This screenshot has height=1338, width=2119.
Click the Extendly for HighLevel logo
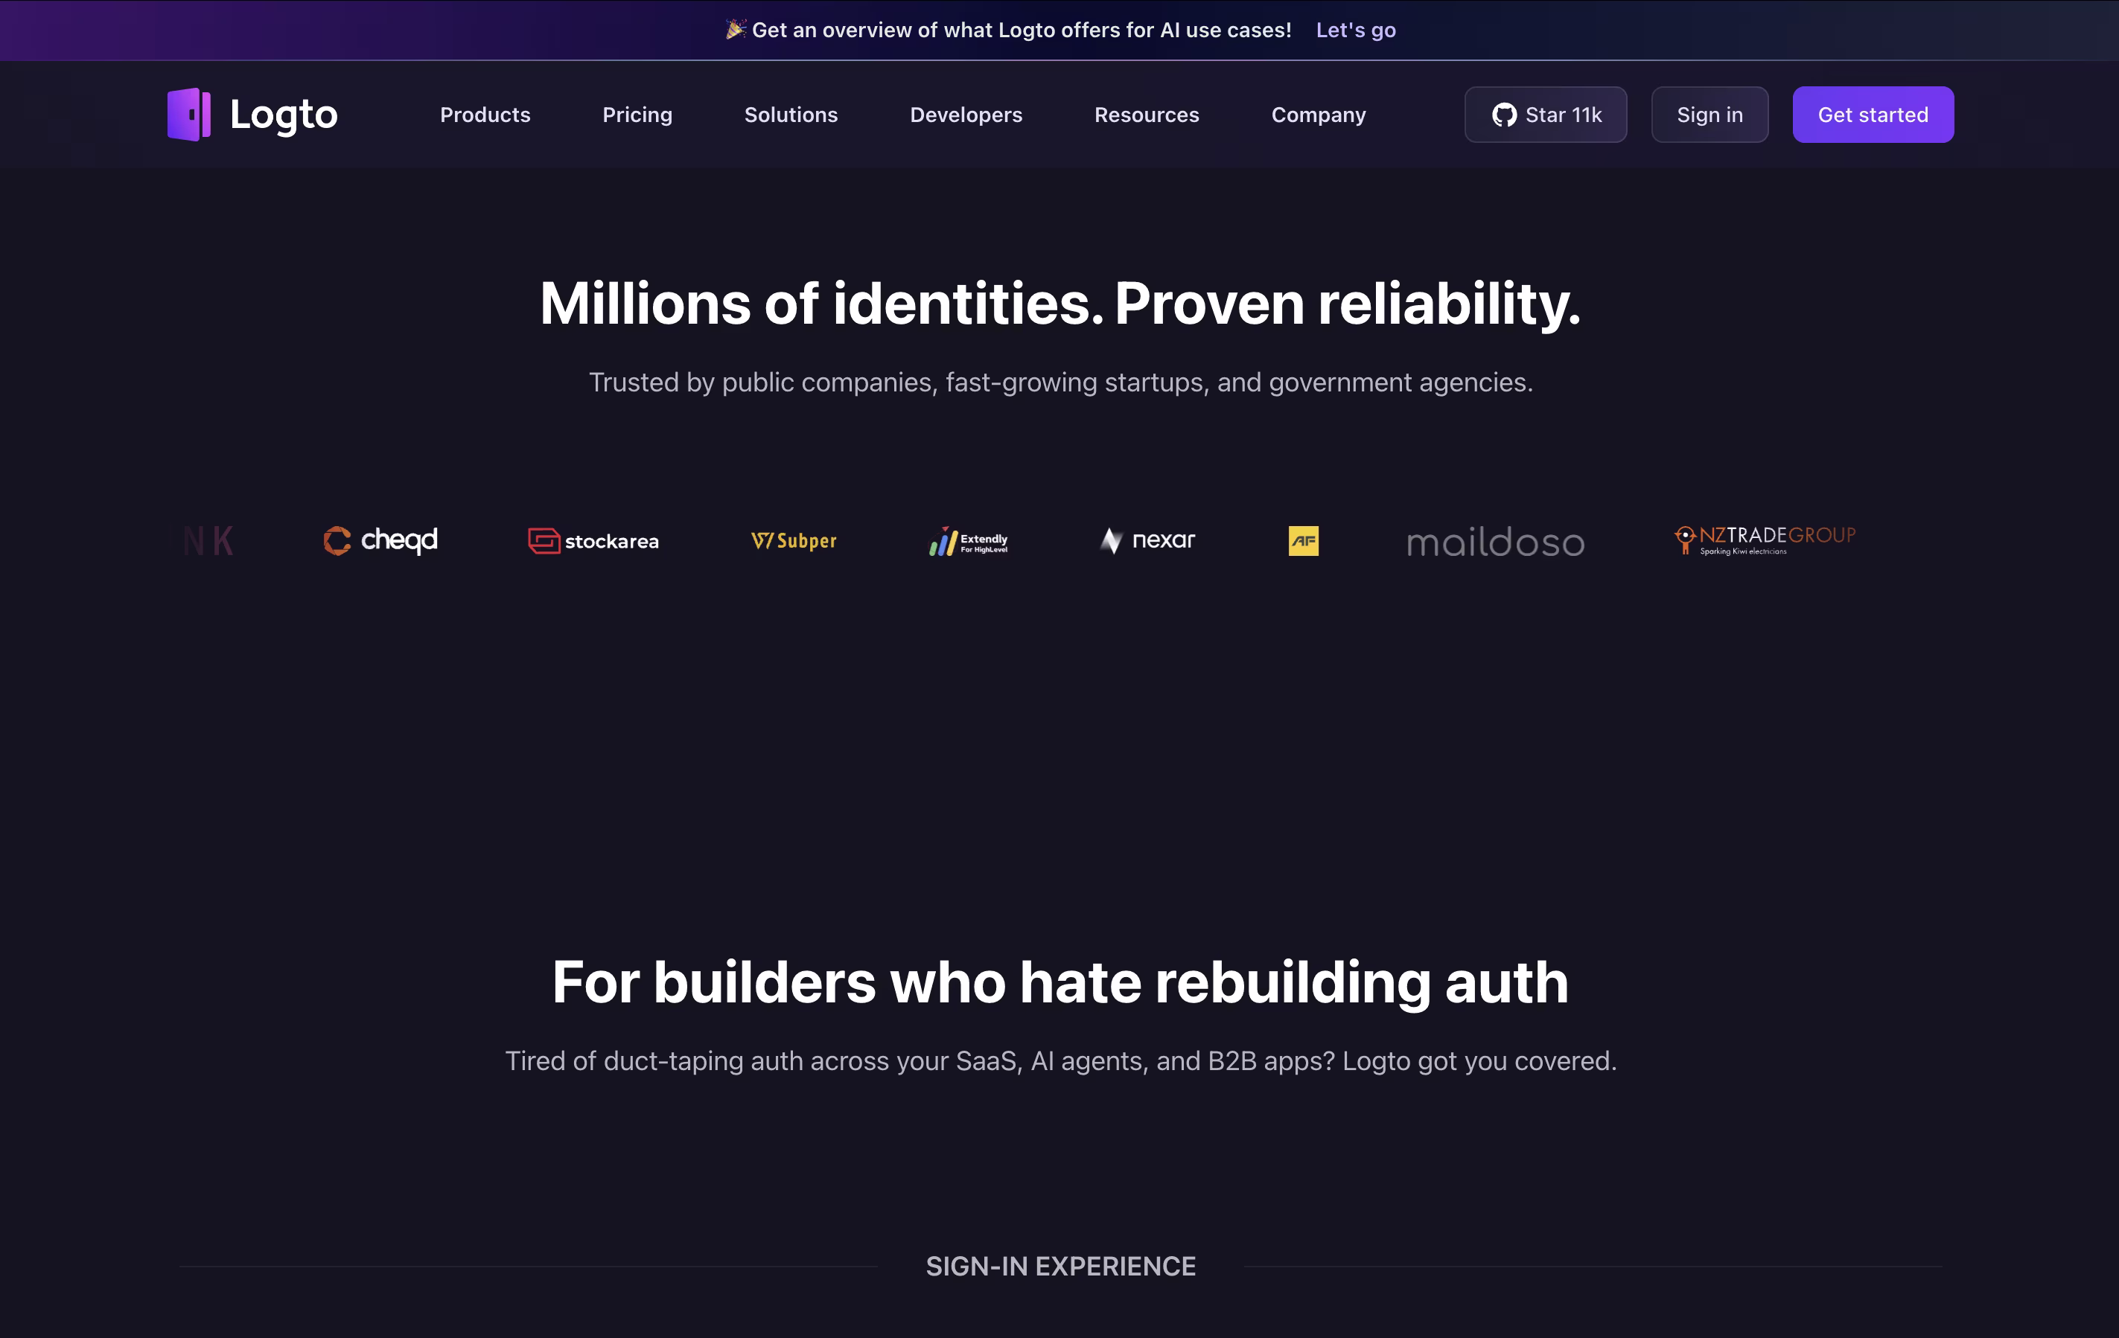coord(969,542)
